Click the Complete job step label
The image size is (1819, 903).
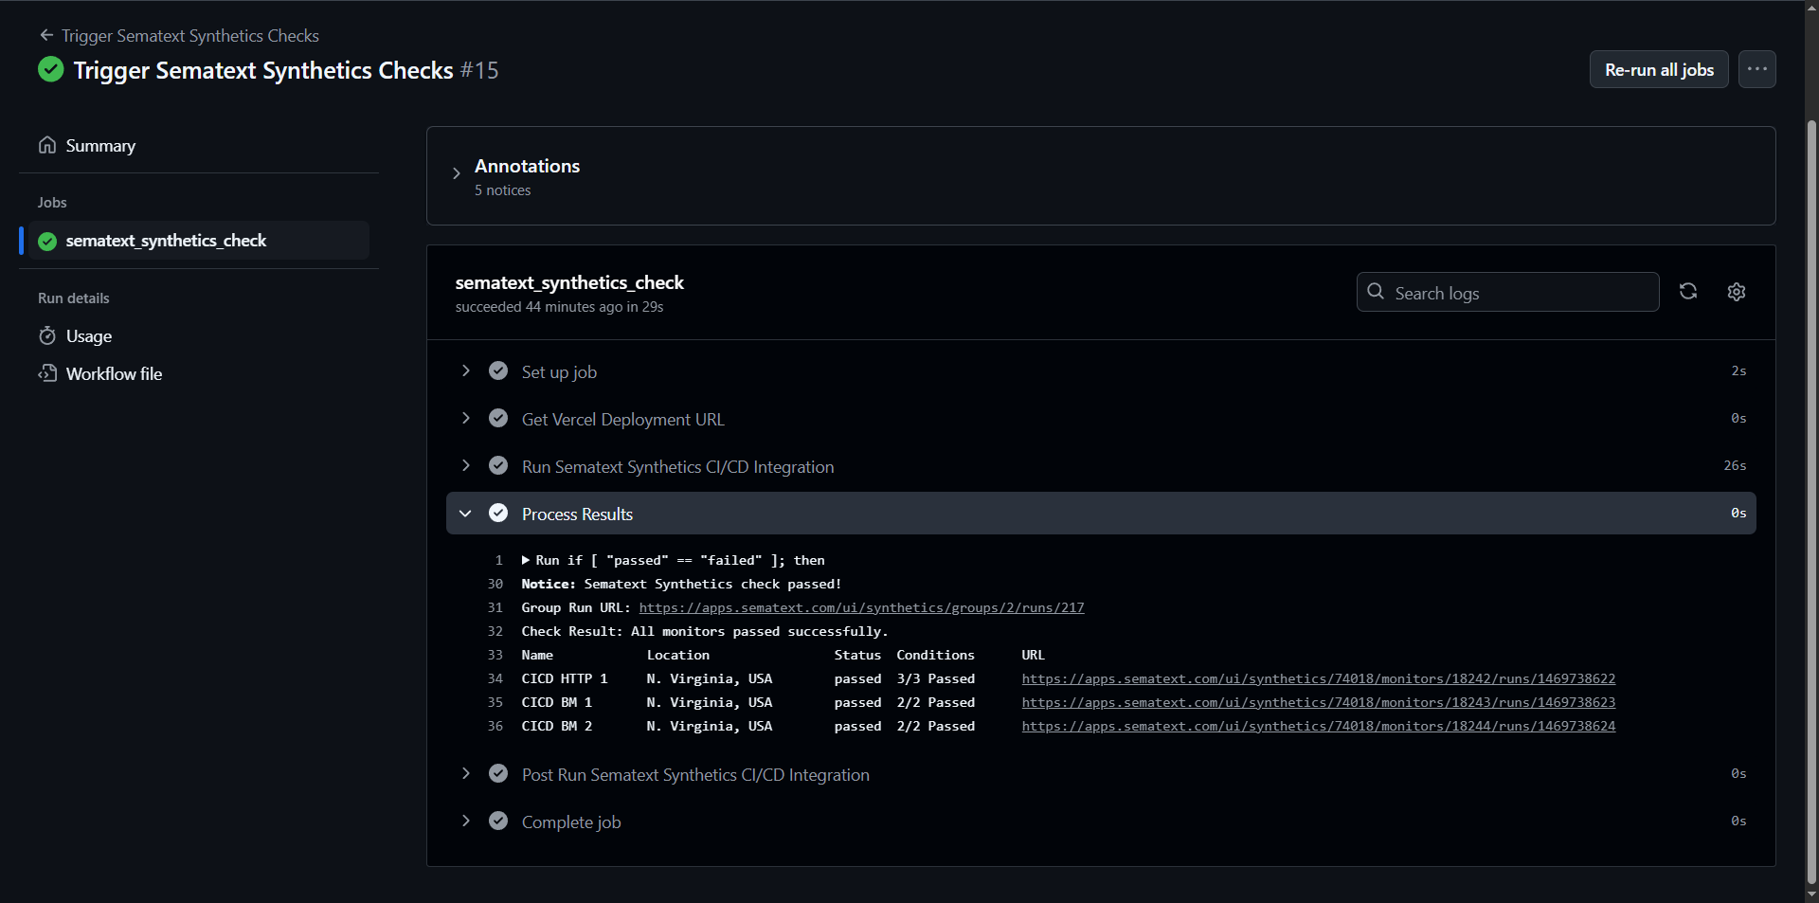[x=571, y=822]
